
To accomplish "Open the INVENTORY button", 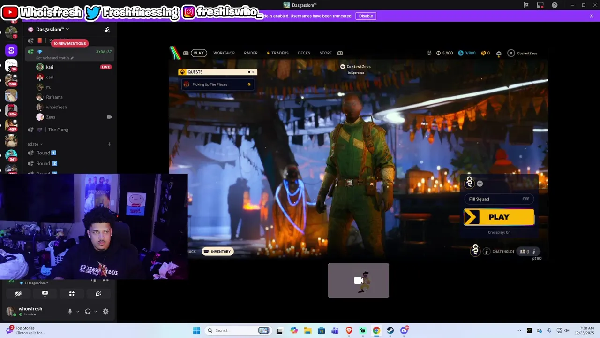I will click(217, 252).
